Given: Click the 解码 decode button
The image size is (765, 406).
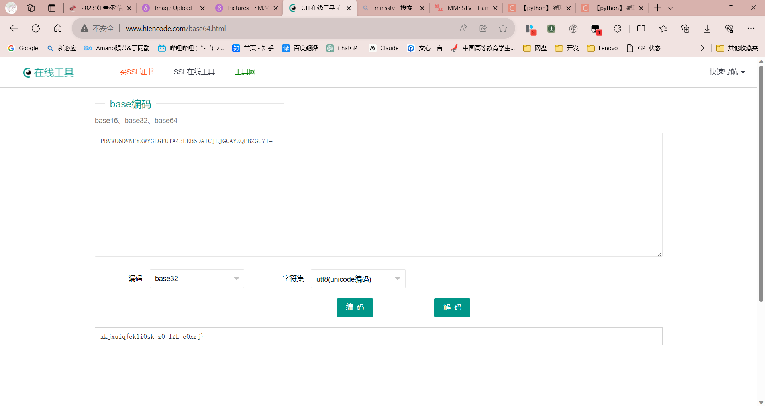Looking at the screenshot, I should (452, 307).
